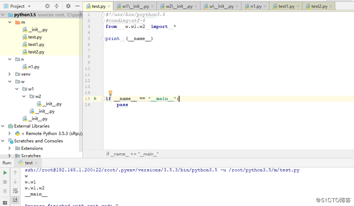Click the Scratches and Consoles icon

(10, 141)
